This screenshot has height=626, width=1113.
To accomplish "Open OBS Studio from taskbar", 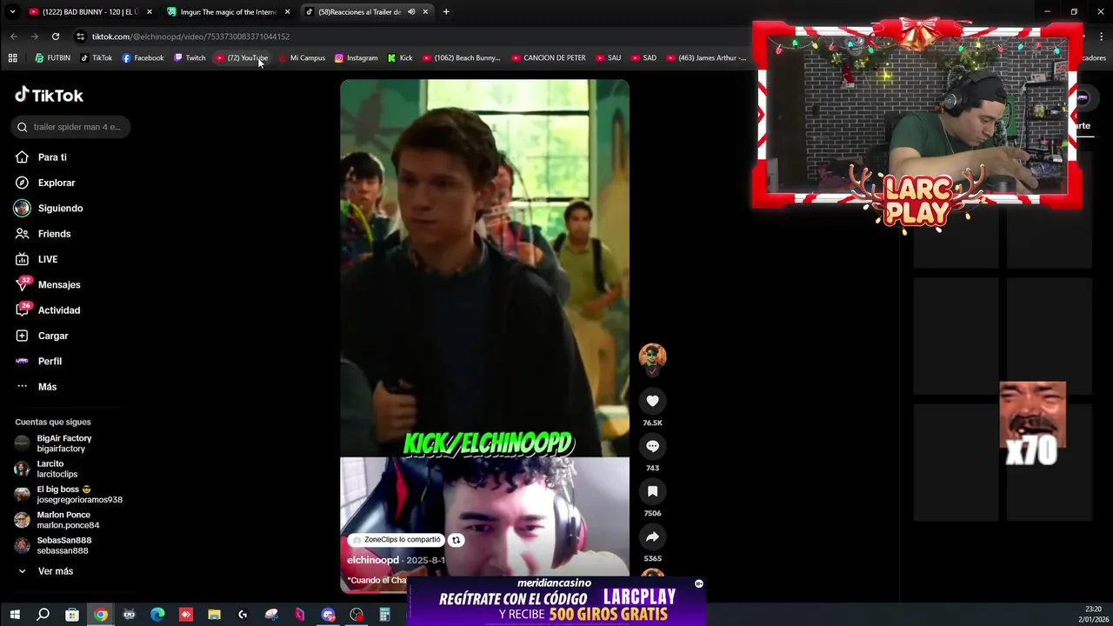I will (x=357, y=615).
